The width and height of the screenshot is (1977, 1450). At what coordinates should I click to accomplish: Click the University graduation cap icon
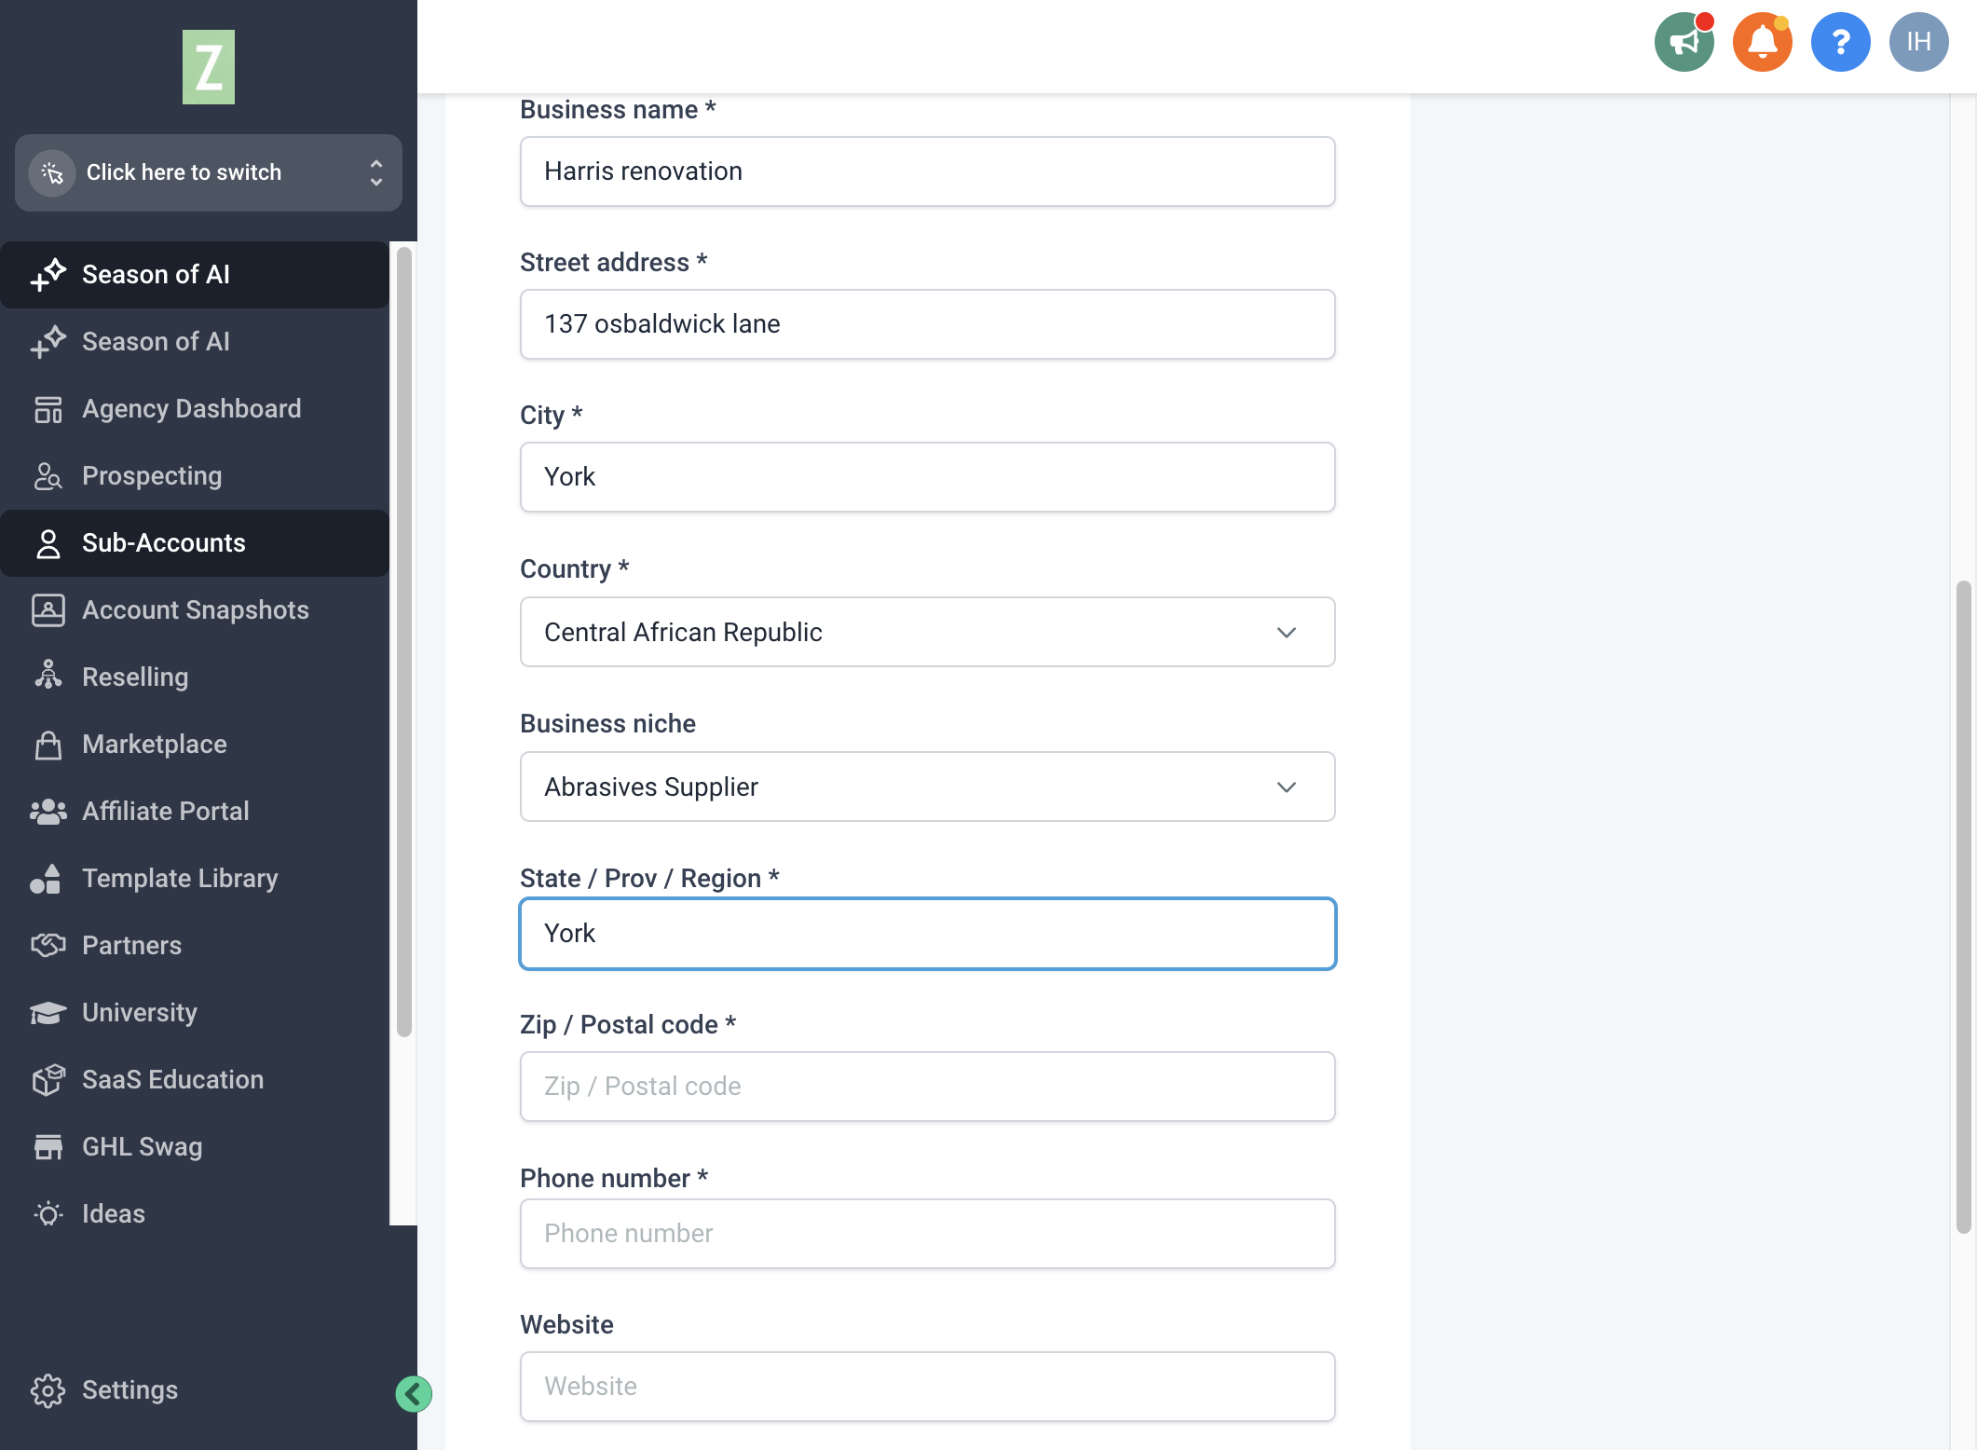(x=48, y=1013)
